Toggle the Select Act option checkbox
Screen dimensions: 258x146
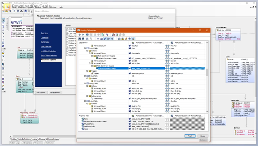pyautogui.click(x=67, y=52)
